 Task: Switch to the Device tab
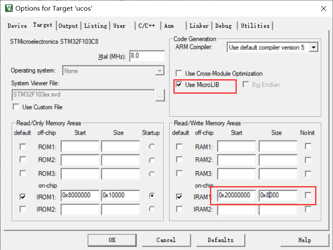click(x=17, y=26)
